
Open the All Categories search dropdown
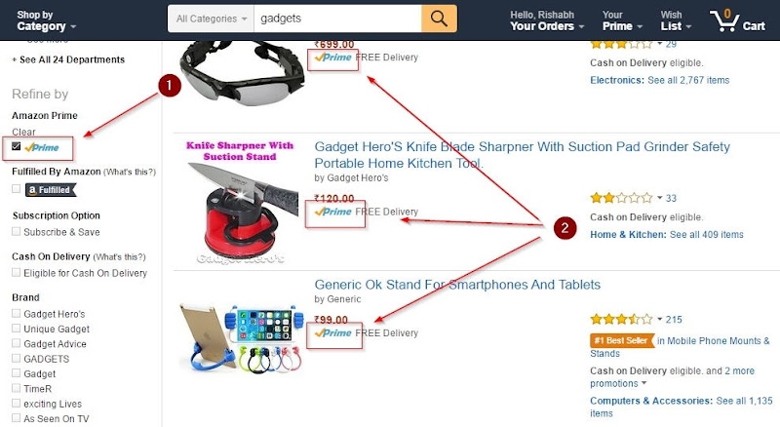(x=211, y=19)
